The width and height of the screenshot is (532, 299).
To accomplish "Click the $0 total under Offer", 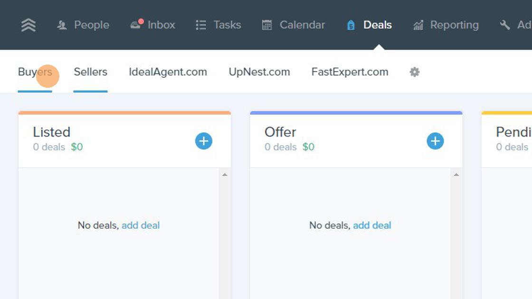I will point(308,147).
